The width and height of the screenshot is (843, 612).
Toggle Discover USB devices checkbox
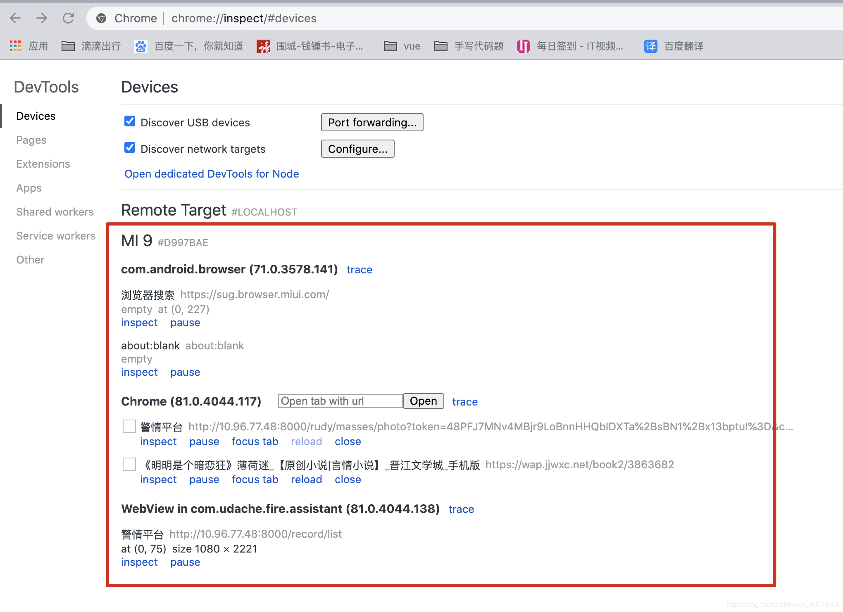click(130, 121)
